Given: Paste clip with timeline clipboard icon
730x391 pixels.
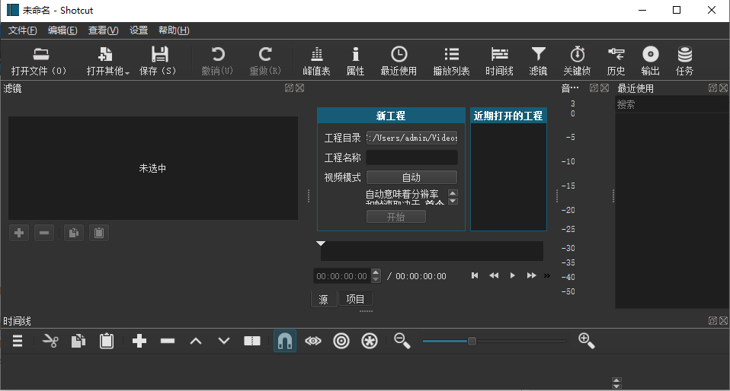Looking at the screenshot, I should (107, 342).
